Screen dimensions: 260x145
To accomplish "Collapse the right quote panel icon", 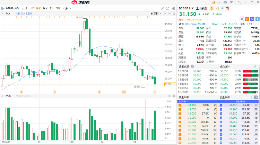I will click(x=173, y=8).
